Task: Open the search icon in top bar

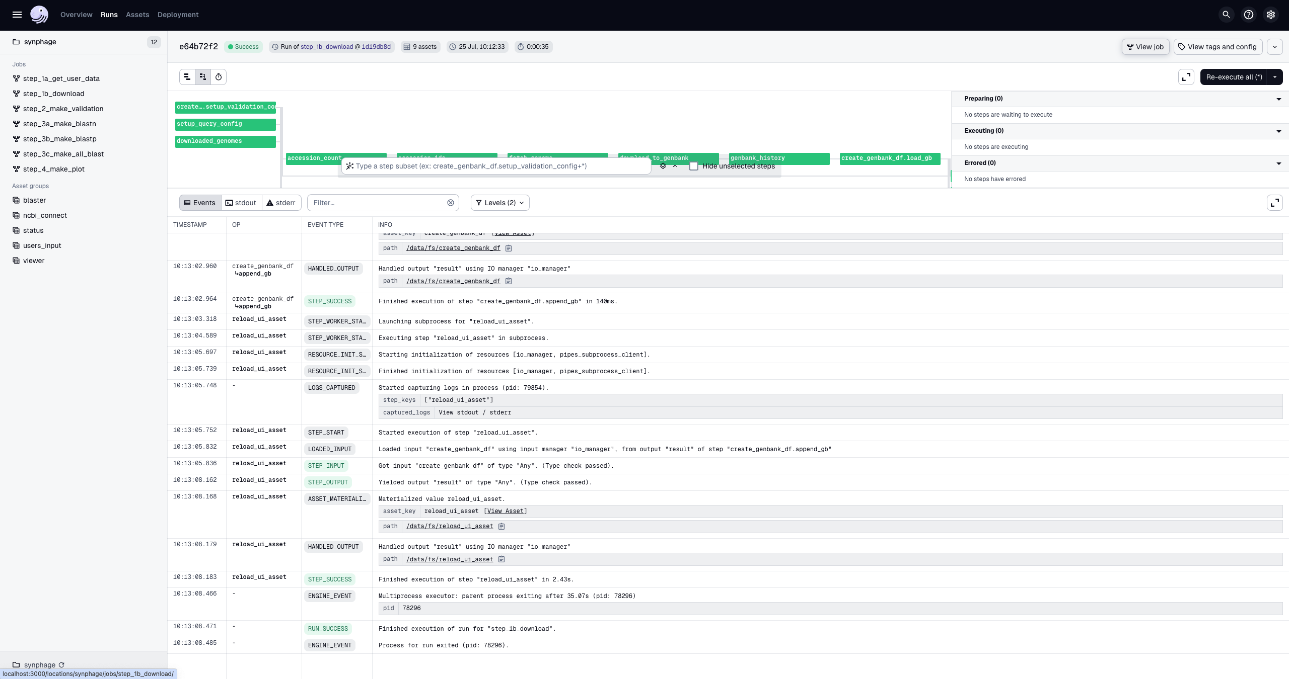Action: click(x=1227, y=15)
